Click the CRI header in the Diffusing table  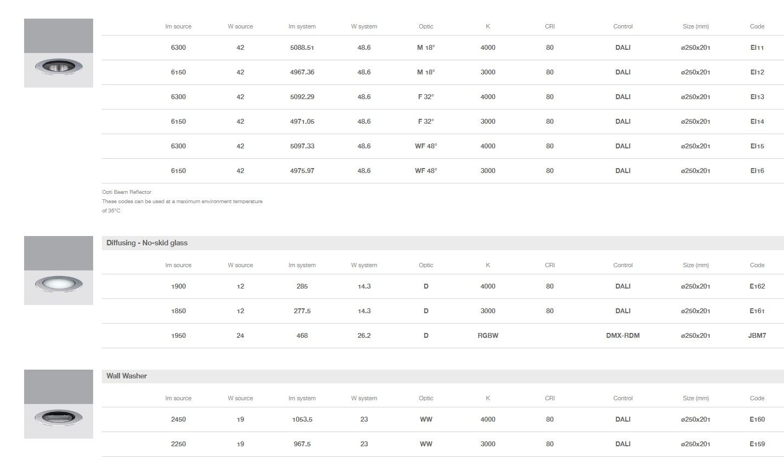tap(550, 265)
